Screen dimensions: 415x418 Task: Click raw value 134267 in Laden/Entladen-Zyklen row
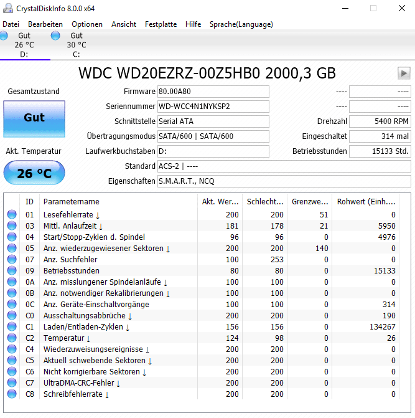383,326
